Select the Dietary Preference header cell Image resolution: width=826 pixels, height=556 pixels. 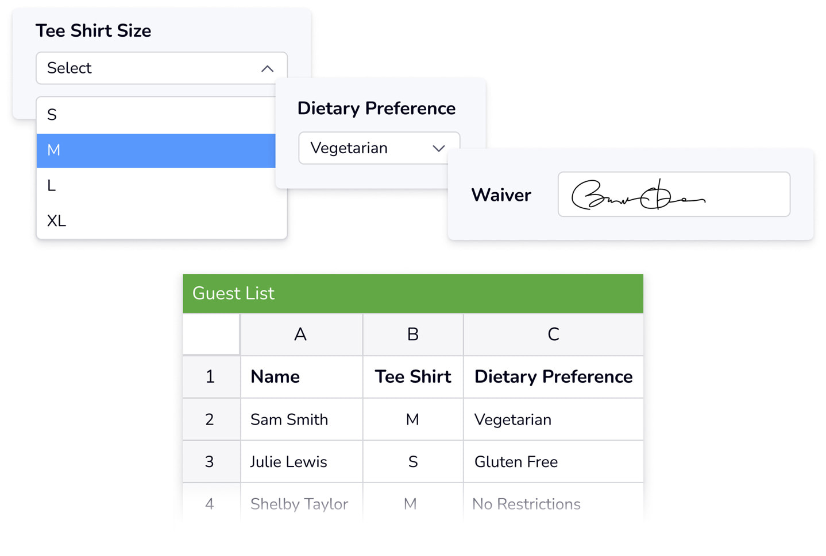pos(553,376)
